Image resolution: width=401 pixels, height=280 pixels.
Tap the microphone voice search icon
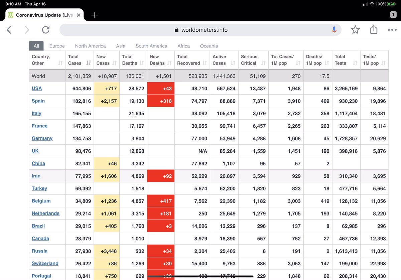[334, 30]
